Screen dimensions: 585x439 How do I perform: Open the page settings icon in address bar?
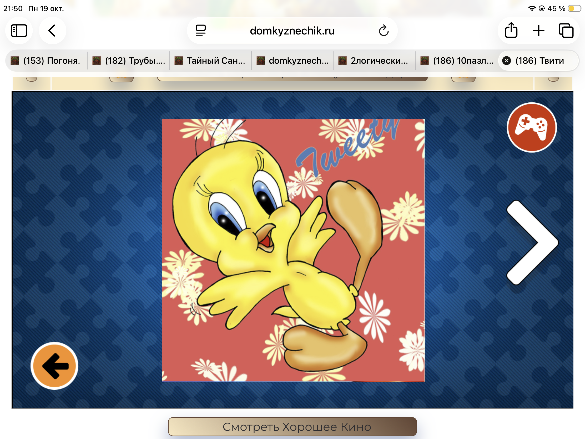pyautogui.click(x=201, y=31)
